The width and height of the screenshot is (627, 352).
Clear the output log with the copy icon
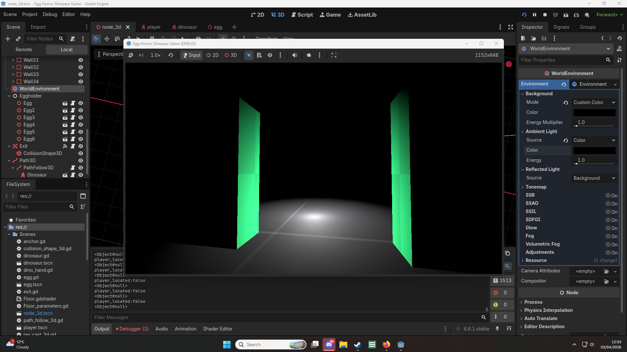coord(507,253)
